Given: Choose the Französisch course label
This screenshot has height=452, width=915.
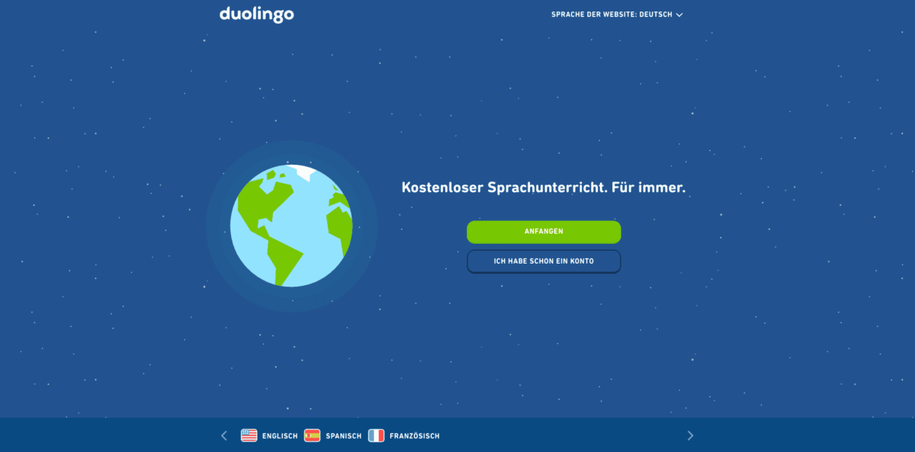Looking at the screenshot, I should tap(414, 436).
